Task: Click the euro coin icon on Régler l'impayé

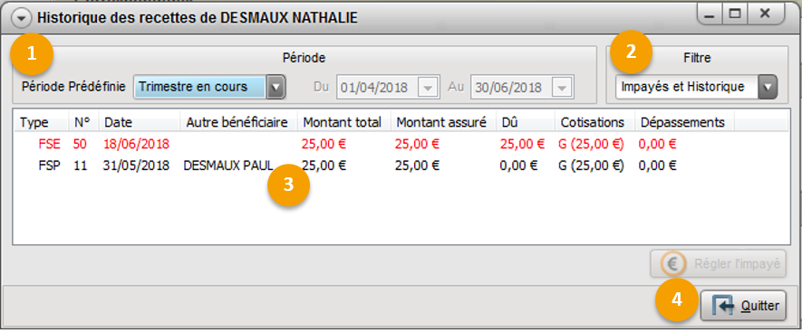Action: point(672,264)
